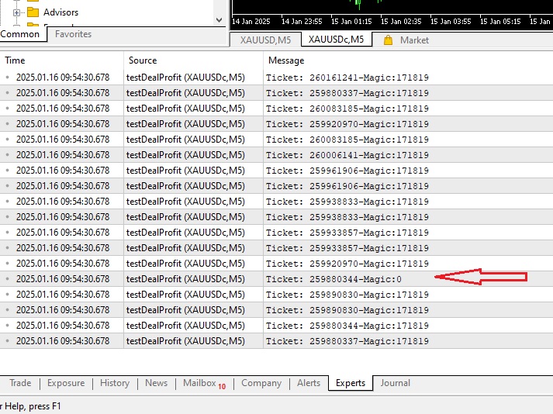Click the 15 Jan 03:55 chart time label

pyautogui.click(x=451, y=22)
